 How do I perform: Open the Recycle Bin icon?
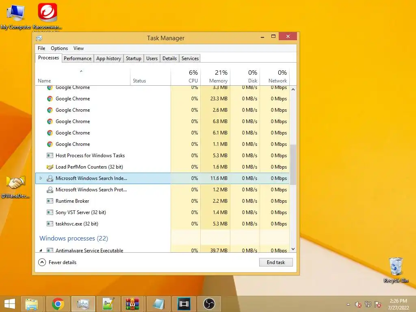(x=396, y=270)
